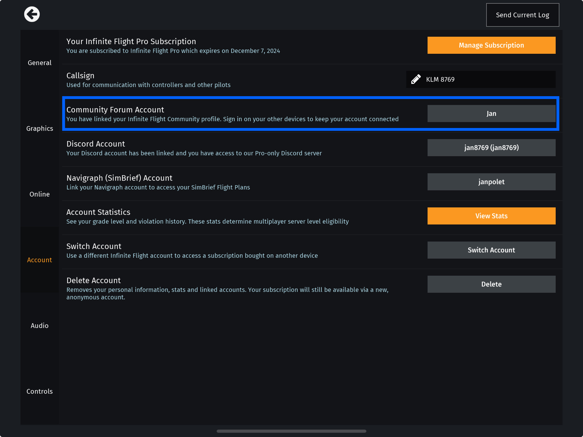Open the jan8769 Discord account button
Image resolution: width=583 pixels, height=437 pixels.
click(491, 148)
